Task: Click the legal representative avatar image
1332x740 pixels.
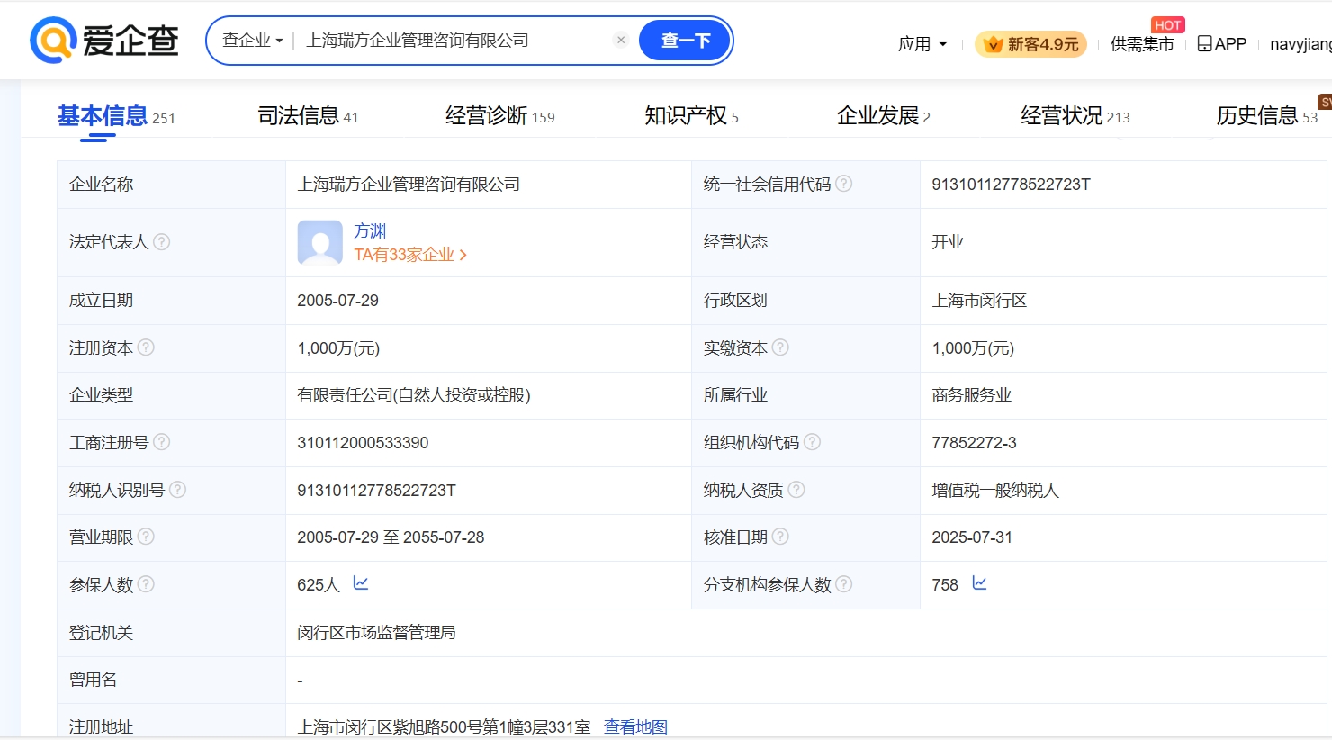Action: click(319, 242)
